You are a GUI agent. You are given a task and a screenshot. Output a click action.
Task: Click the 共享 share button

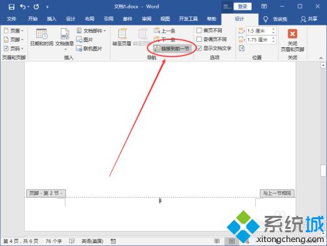[x=309, y=19]
